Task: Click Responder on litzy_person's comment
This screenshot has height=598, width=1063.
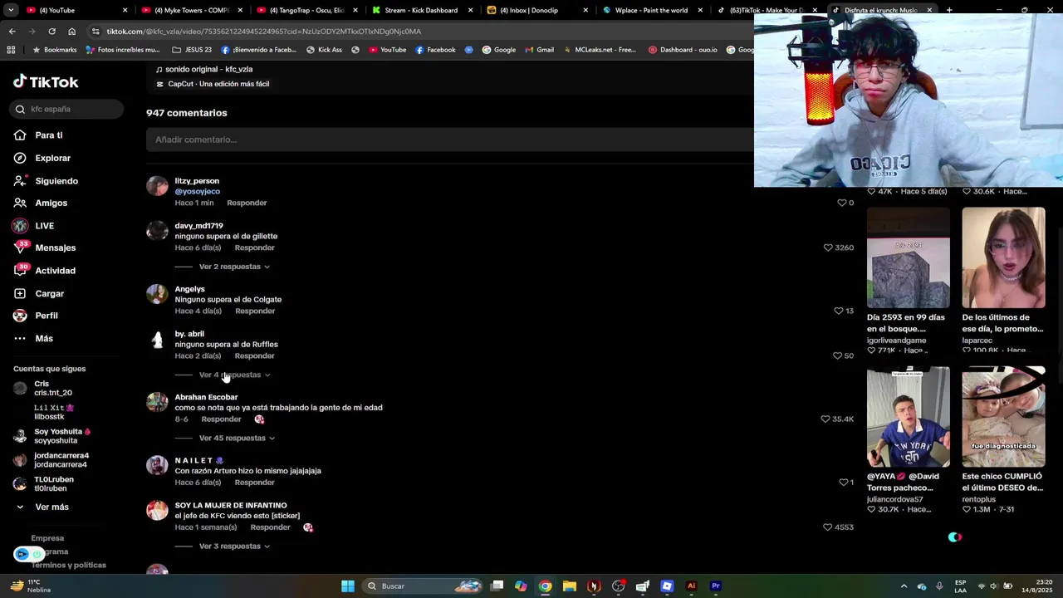Action: [247, 203]
